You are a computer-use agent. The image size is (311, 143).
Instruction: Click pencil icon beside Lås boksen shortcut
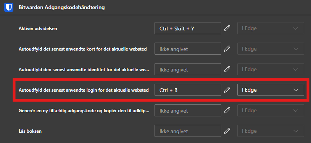pos(227,131)
